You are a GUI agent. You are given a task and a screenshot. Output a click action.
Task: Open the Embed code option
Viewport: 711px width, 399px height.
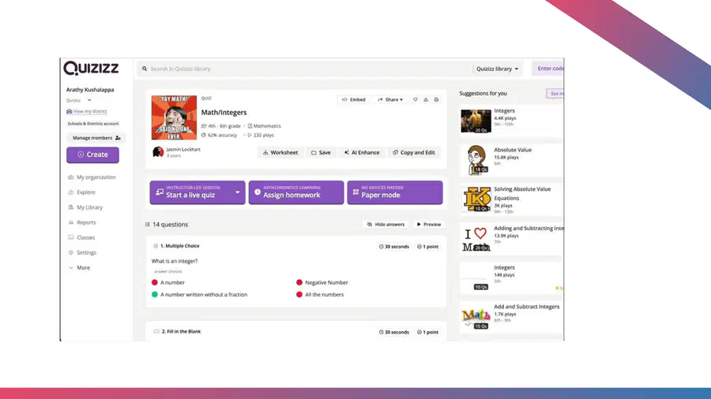click(354, 99)
